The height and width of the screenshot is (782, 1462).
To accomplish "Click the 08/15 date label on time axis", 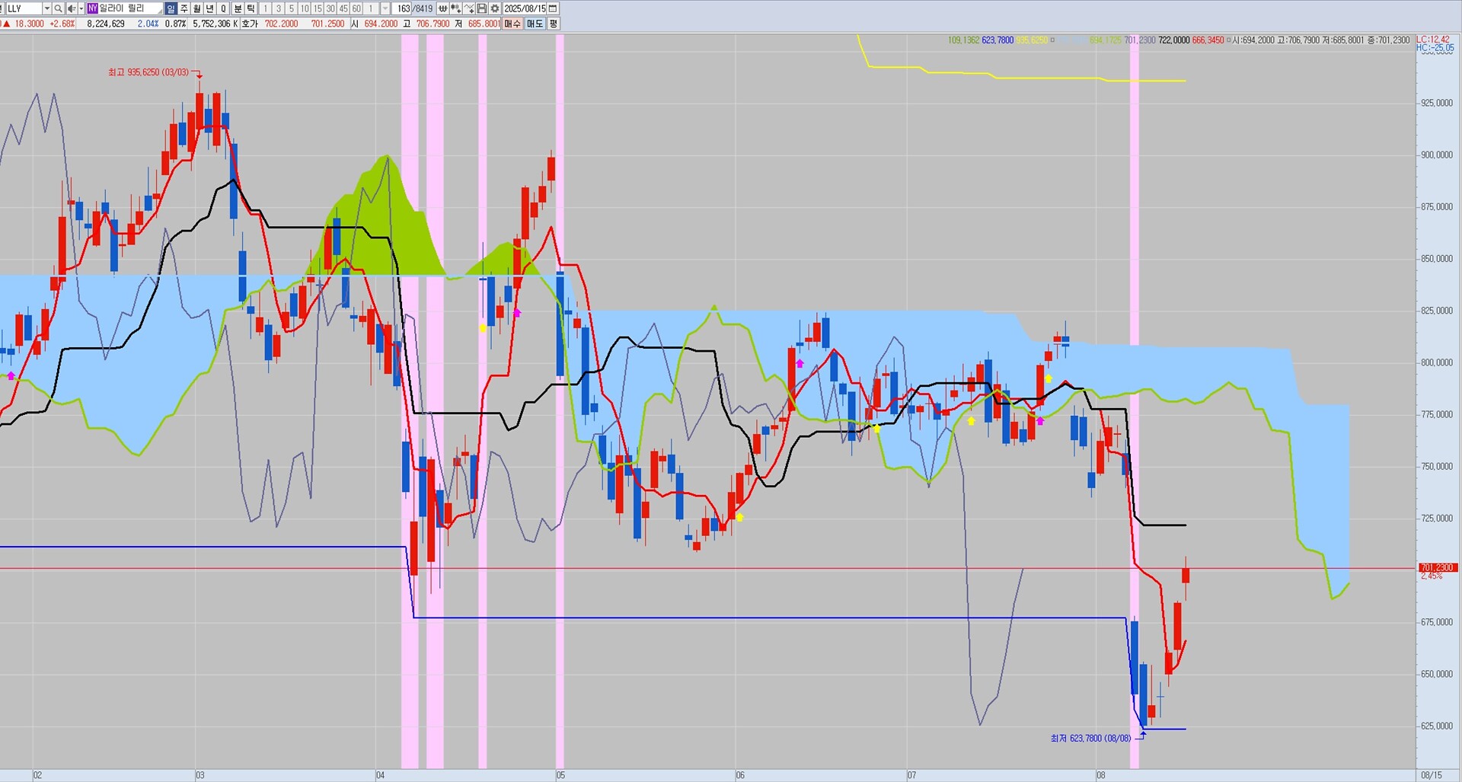I will pos(1432,775).
